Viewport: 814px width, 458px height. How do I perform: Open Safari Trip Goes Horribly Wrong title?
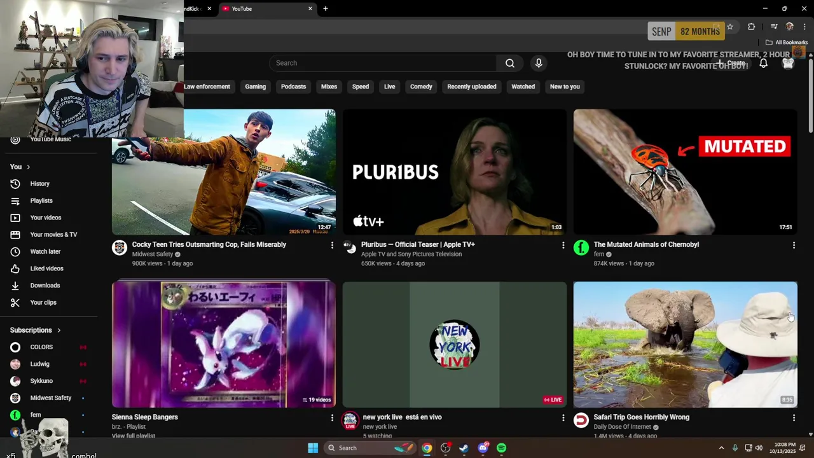click(x=641, y=417)
